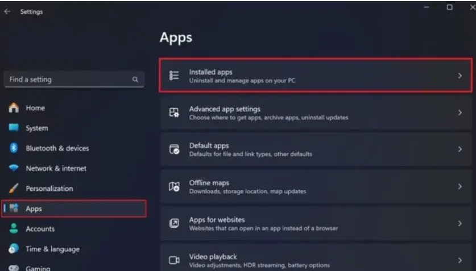Click the Advanced app settings icon

tap(174, 112)
